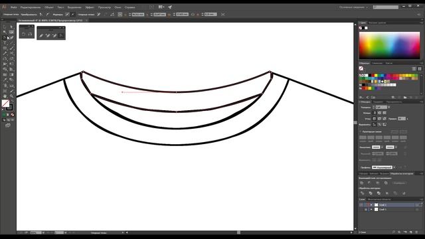Viewport: 425px width, 239px height.
Task: Select the Blend tool
Action: [11, 80]
